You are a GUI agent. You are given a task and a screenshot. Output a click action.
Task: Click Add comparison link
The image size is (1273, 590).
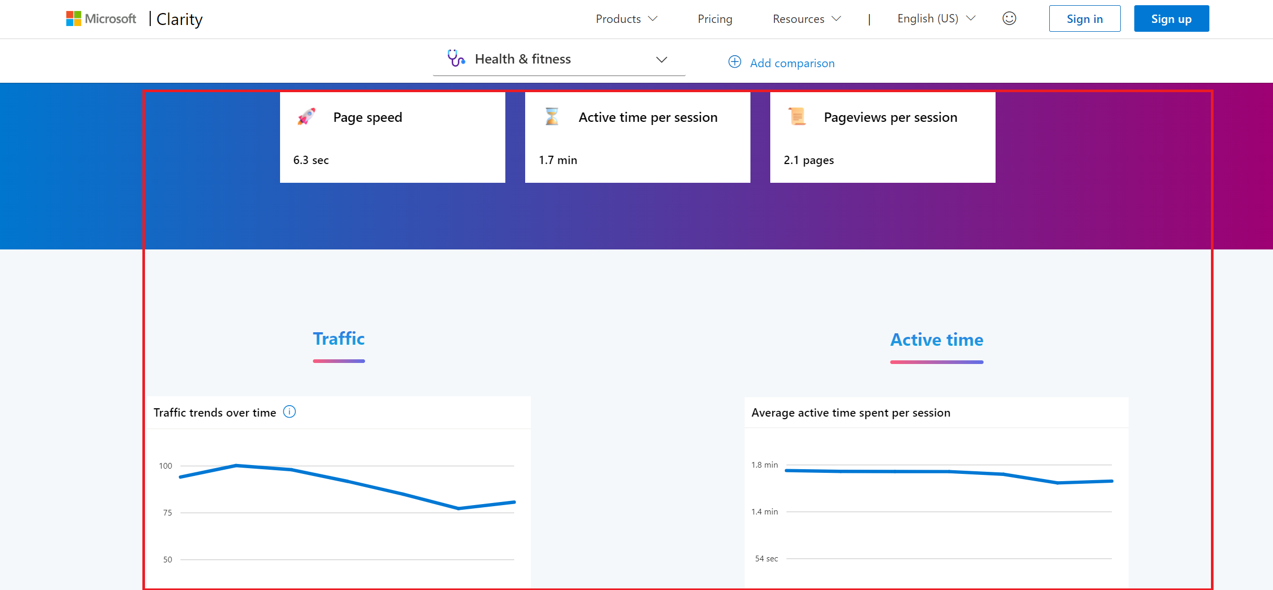point(792,63)
